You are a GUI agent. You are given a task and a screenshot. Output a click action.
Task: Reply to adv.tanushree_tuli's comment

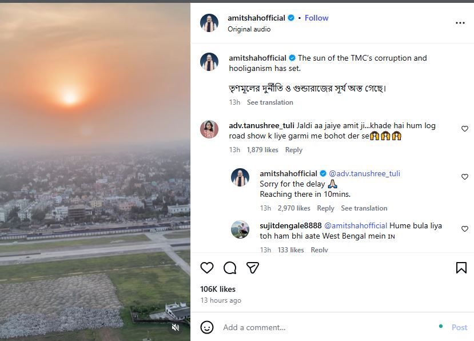coord(294,150)
